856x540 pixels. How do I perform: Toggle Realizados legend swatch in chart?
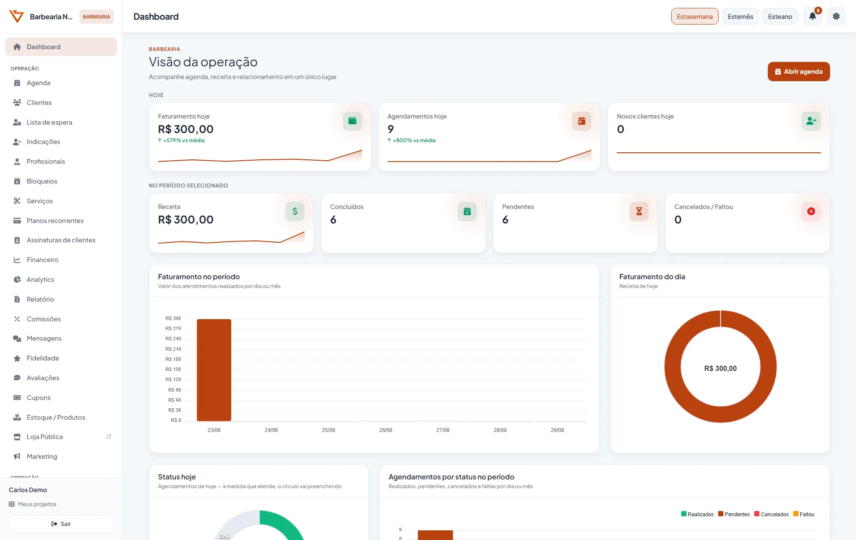683,514
